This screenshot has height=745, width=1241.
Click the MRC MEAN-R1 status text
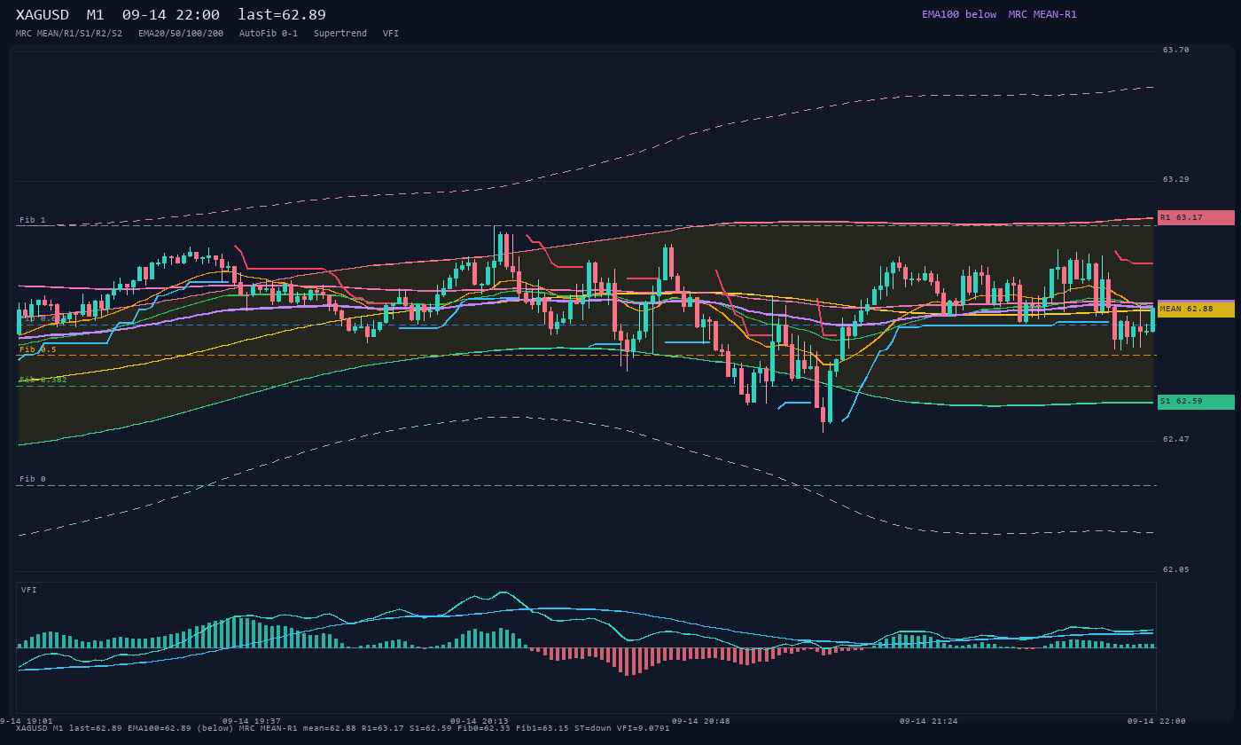point(1042,15)
